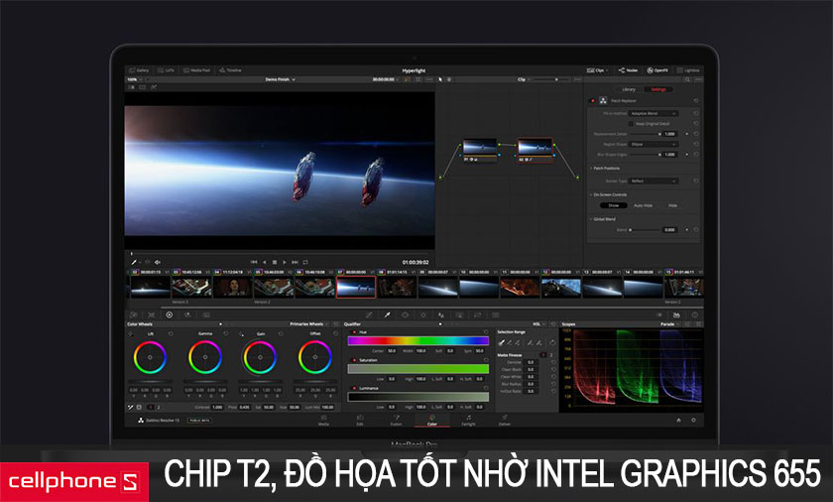
Task: Toggle loop playback in viewer
Action: point(305,262)
